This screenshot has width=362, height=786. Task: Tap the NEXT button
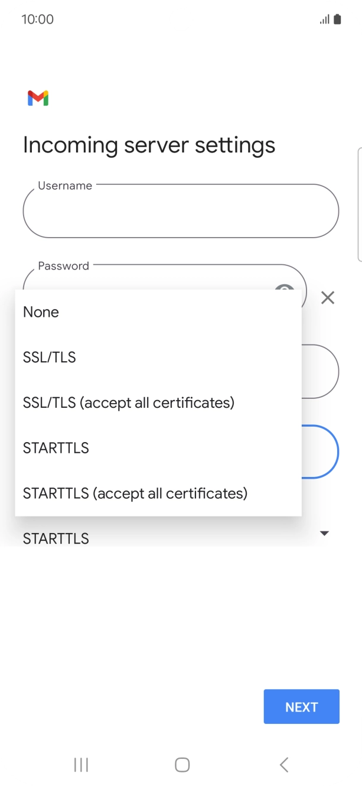coord(301,706)
